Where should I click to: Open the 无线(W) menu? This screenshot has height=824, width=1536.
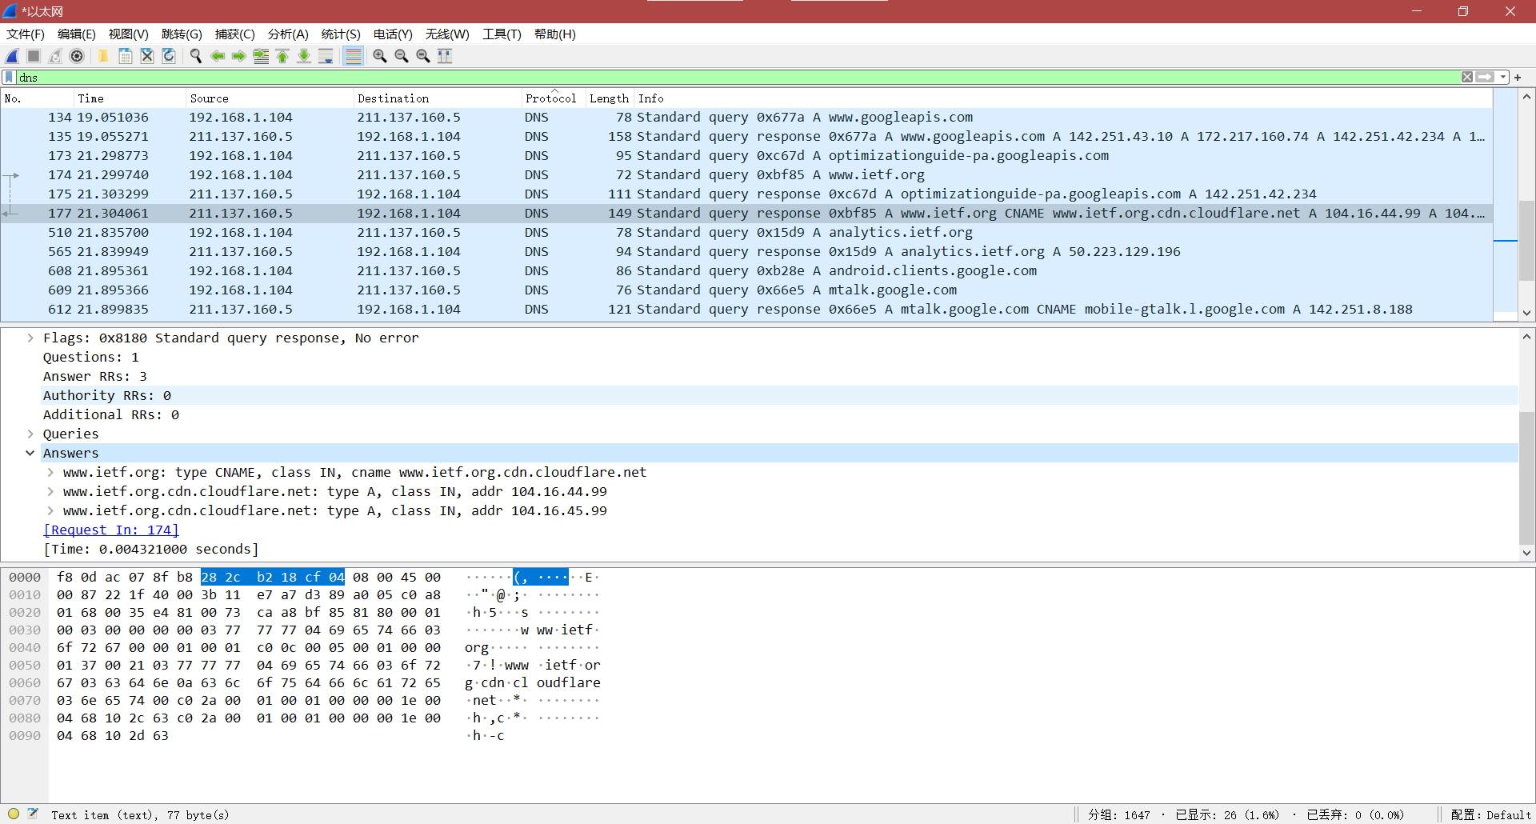pos(447,34)
